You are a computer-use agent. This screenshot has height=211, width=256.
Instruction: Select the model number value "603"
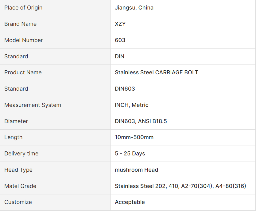coord(120,40)
